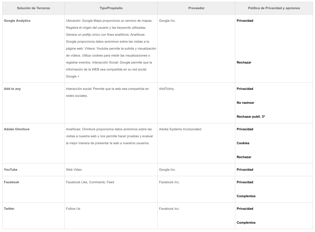315x232 pixels.
Task: Open YouTube Privacidad link
Action: pyautogui.click(x=245, y=170)
